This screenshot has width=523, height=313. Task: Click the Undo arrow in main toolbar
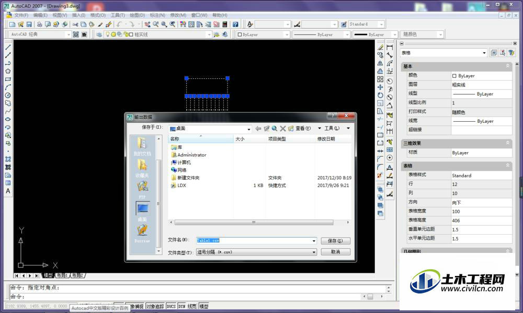click(x=119, y=25)
